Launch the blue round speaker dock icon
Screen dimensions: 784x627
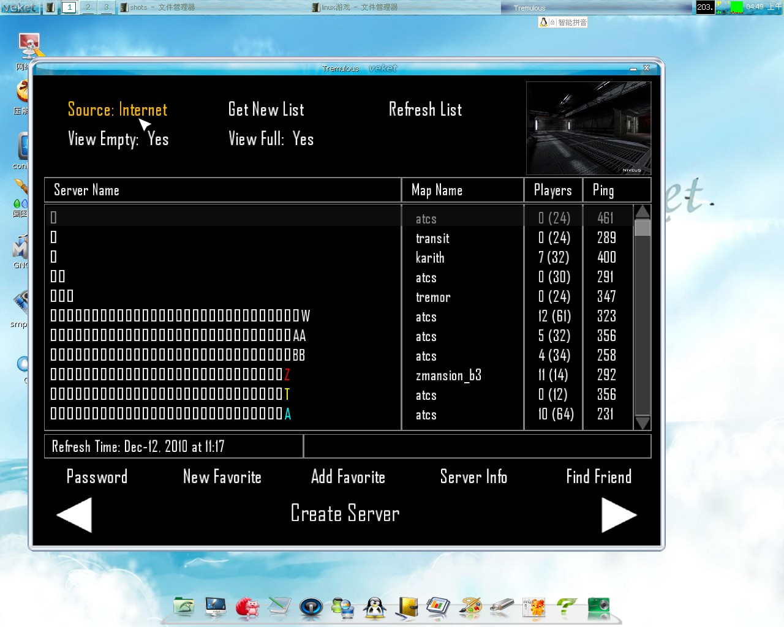[x=311, y=607]
